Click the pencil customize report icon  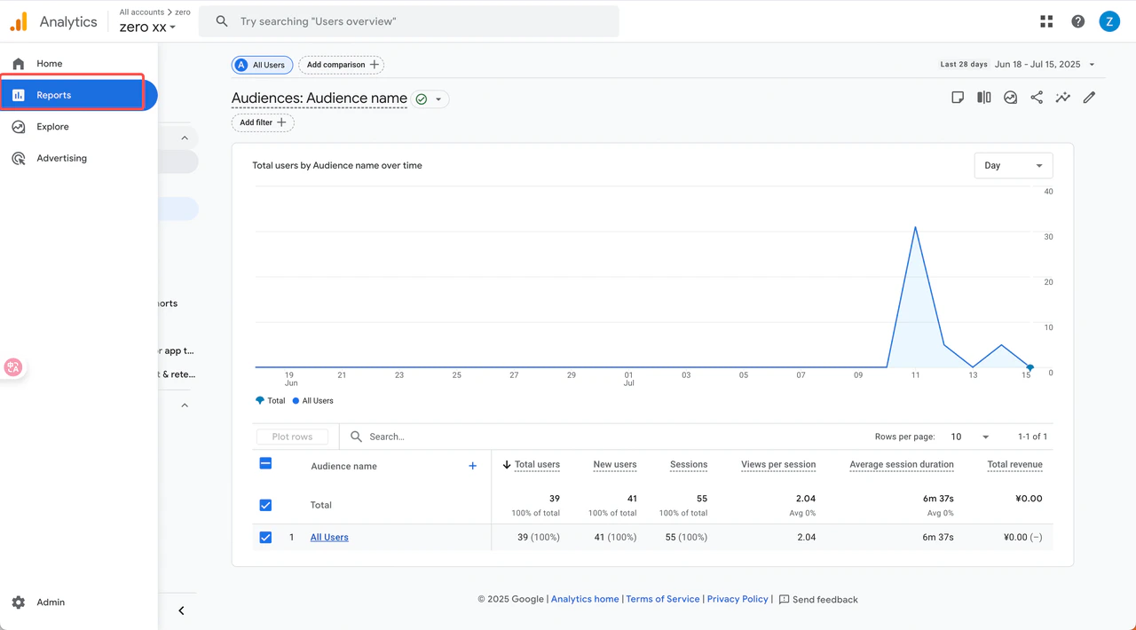point(1089,98)
